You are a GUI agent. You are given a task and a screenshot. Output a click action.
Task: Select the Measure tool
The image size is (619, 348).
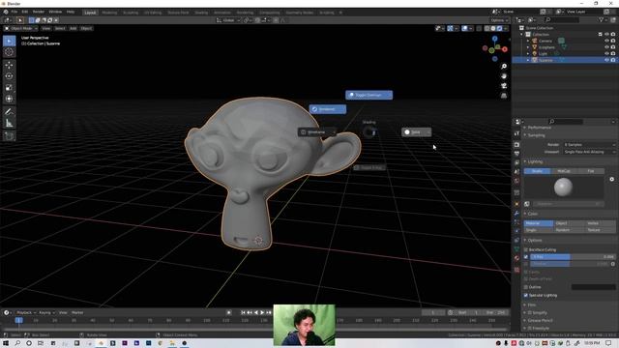click(9, 124)
